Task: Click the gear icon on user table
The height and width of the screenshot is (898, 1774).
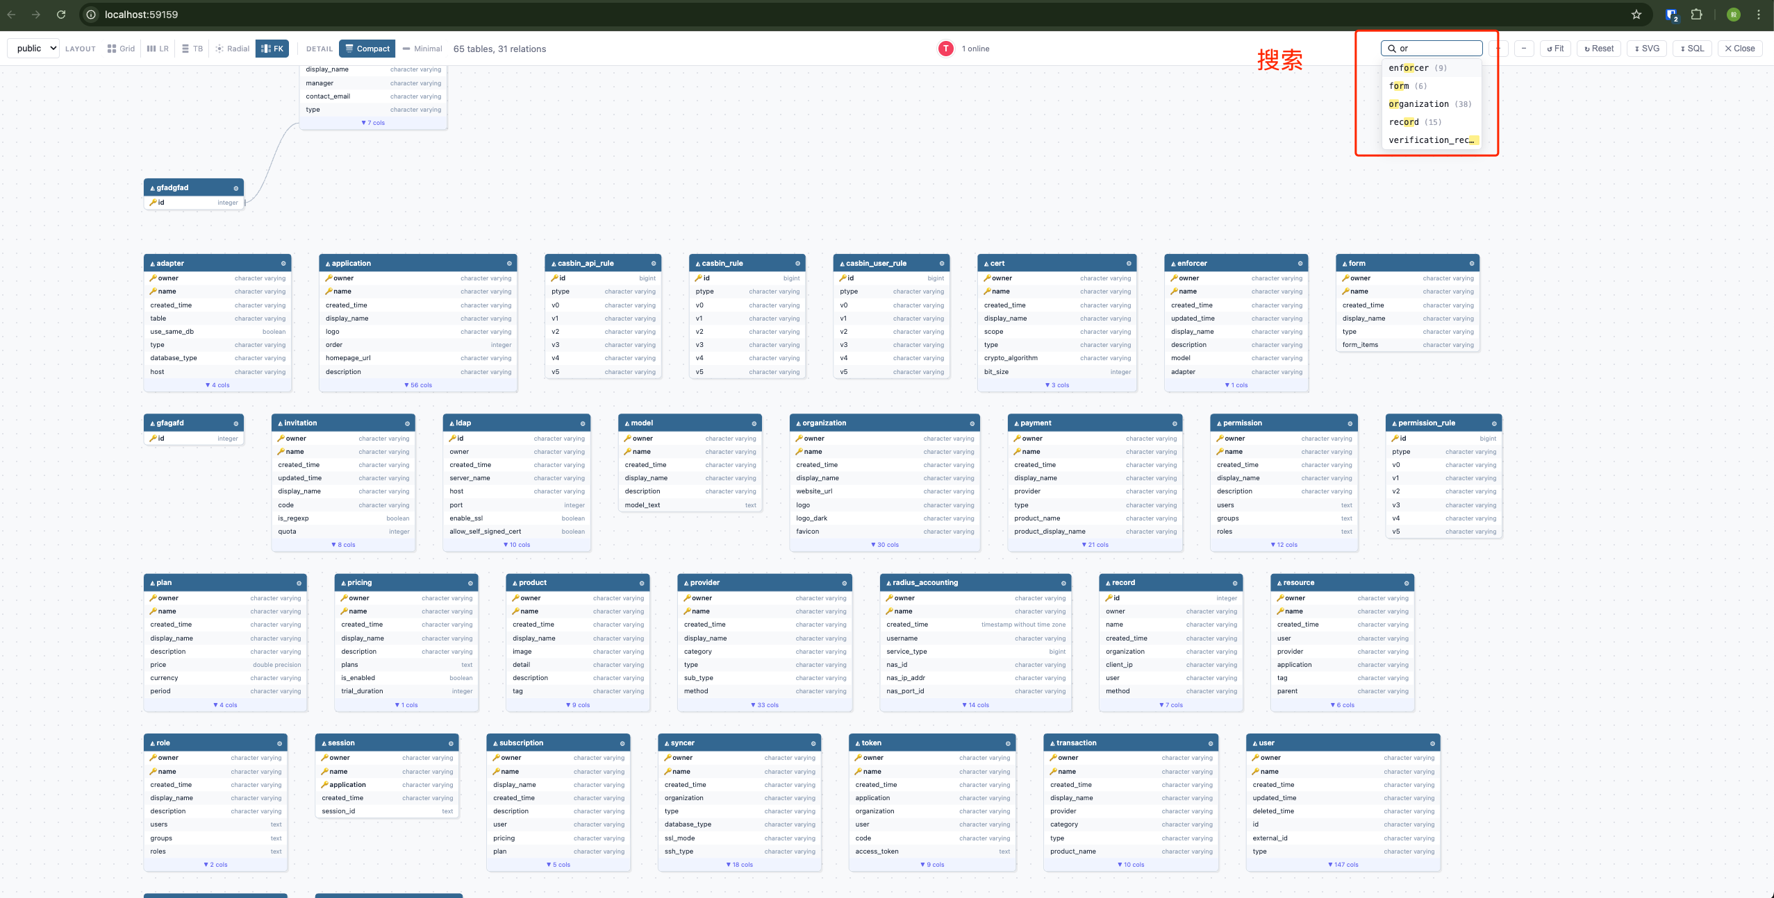Action: click(1432, 743)
